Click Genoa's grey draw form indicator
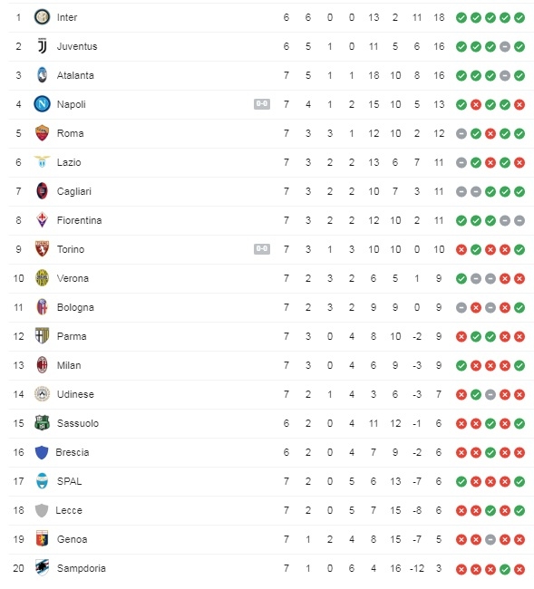 (490, 540)
